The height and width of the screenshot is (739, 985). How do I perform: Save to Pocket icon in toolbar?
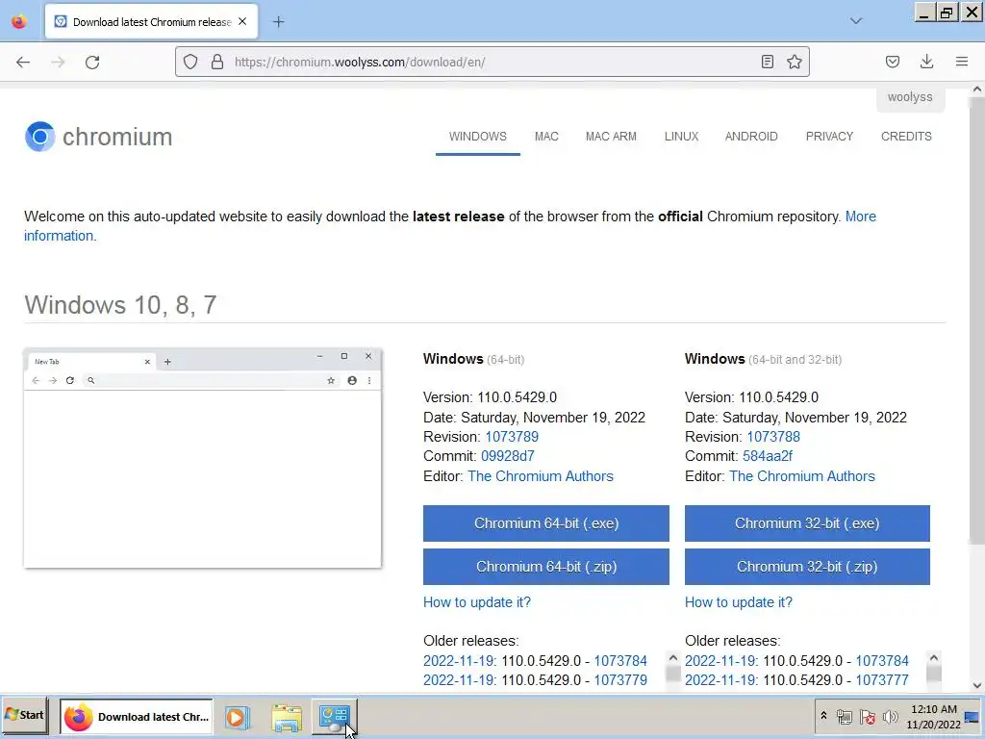point(892,62)
